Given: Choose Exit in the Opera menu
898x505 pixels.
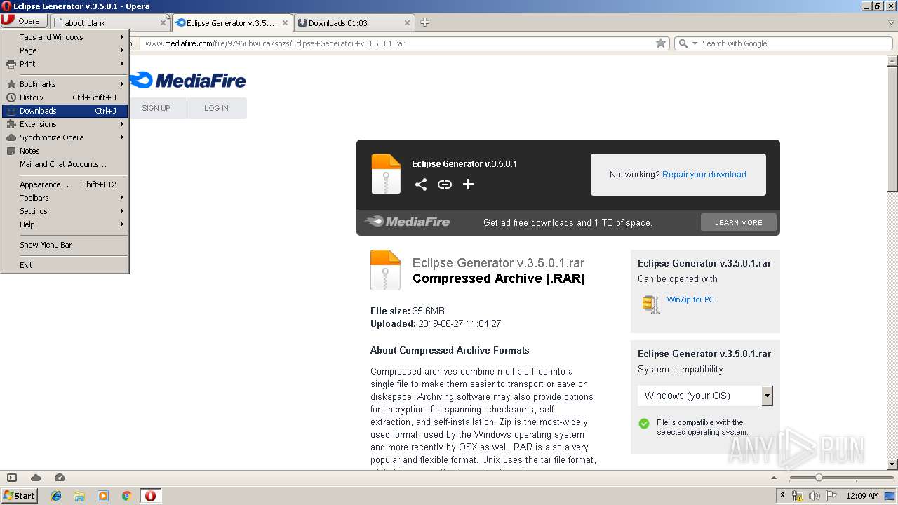Looking at the screenshot, I should click(x=65, y=265).
